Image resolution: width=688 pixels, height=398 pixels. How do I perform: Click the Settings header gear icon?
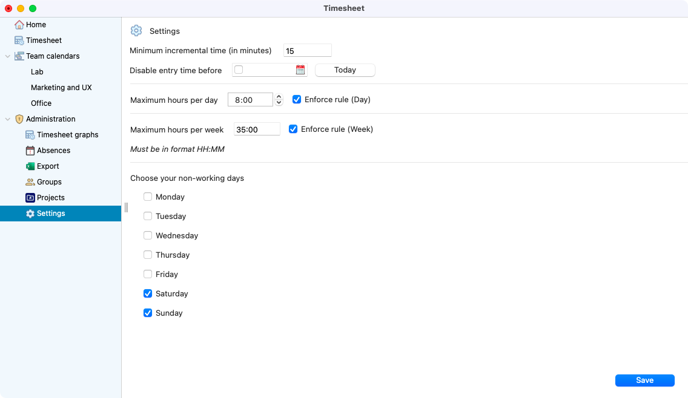(x=136, y=31)
